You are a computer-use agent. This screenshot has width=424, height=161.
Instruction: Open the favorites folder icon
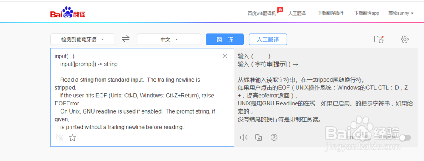pos(379,39)
